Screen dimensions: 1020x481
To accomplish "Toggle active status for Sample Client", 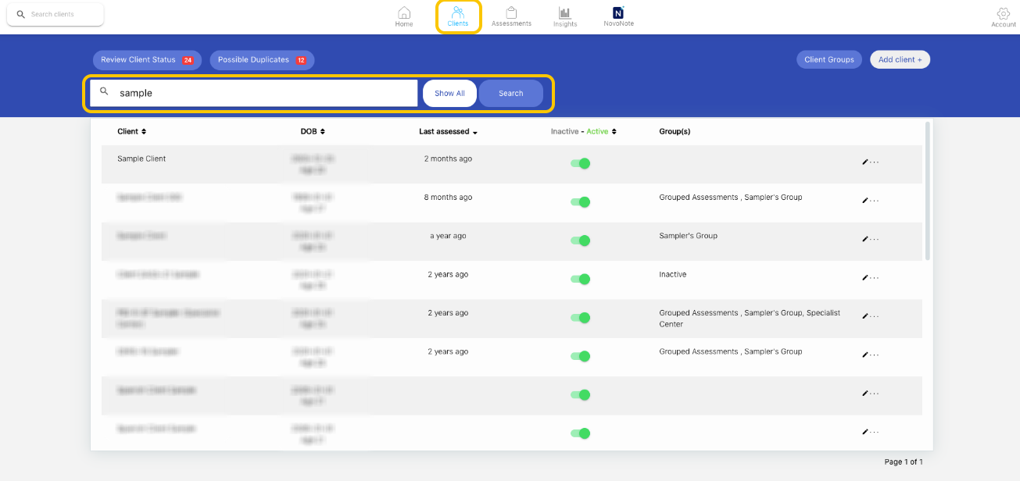I will (580, 163).
